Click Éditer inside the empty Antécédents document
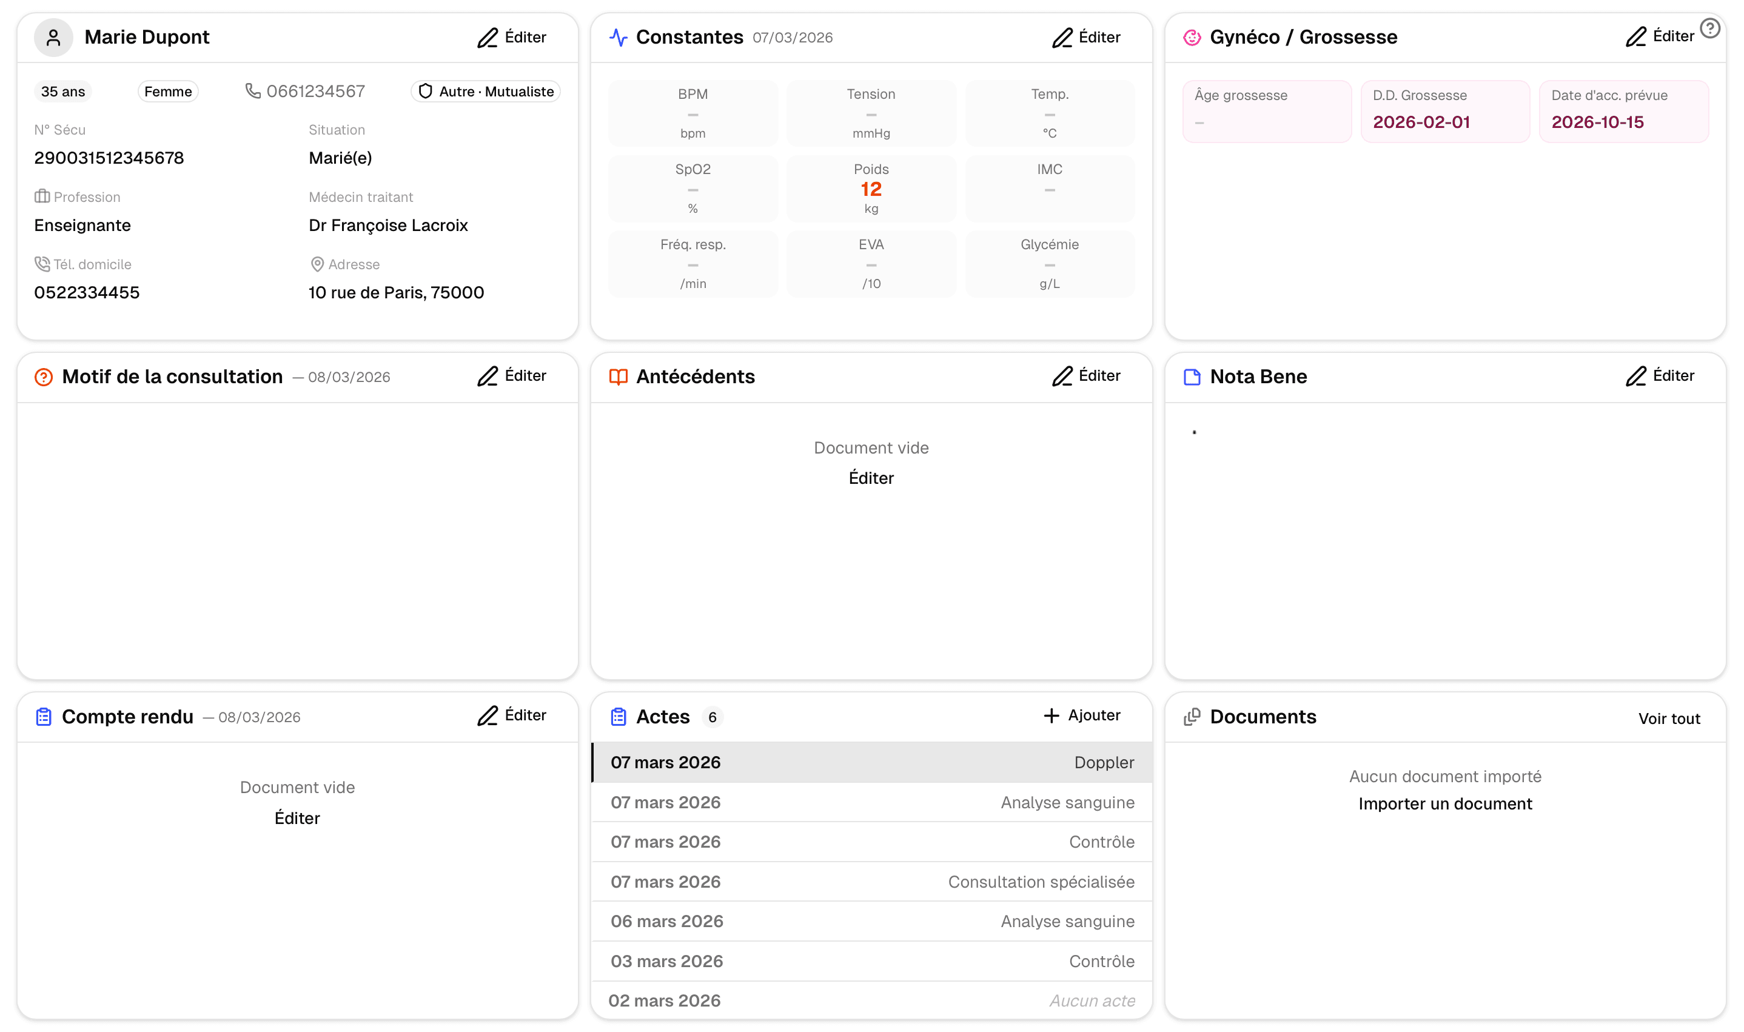1744x1032 pixels. point(871,478)
